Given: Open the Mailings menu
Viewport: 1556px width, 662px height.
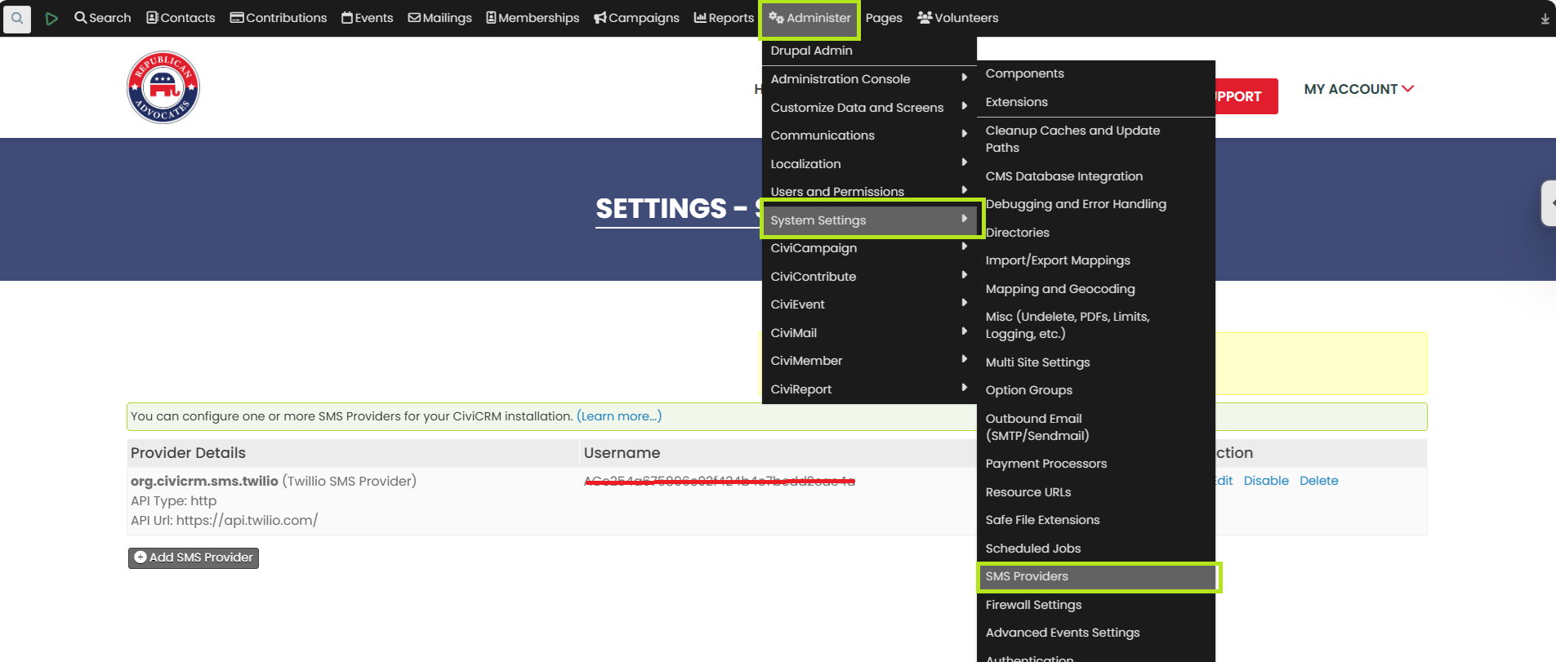Looking at the screenshot, I should [440, 18].
